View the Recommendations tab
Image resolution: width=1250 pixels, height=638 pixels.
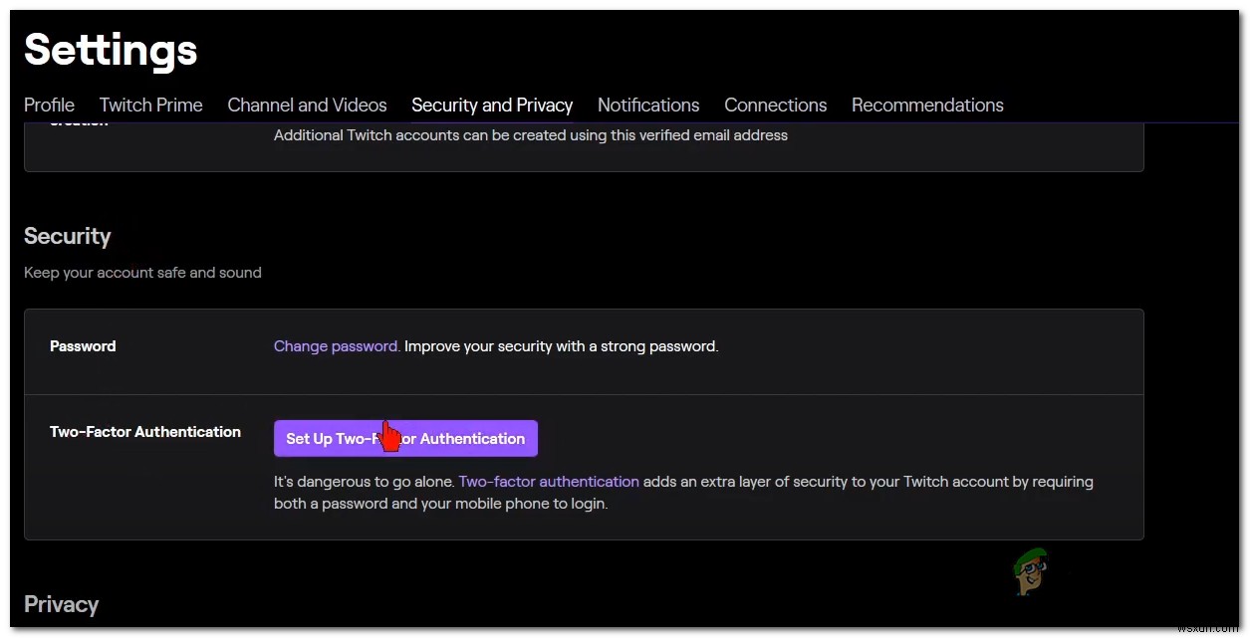(927, 105)
